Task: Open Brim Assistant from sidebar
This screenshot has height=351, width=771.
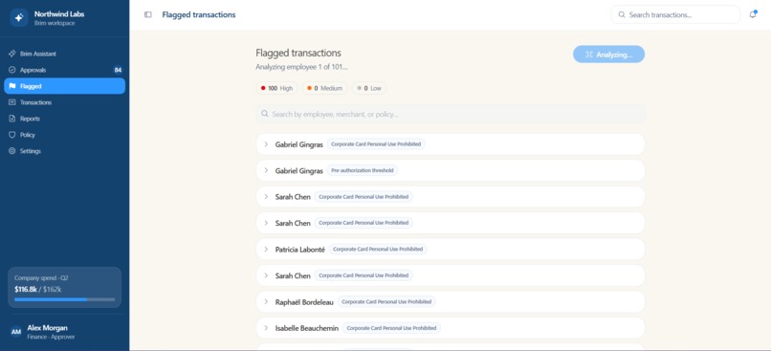Action: coord(64,54)
